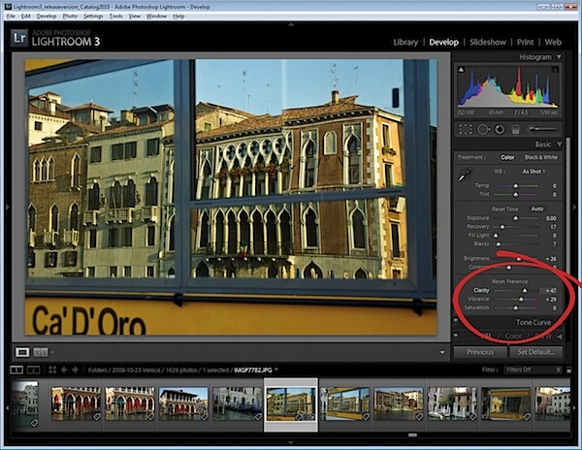Select the Spot Removal tool
582x450 pixels.
click(x=483, y=130)
